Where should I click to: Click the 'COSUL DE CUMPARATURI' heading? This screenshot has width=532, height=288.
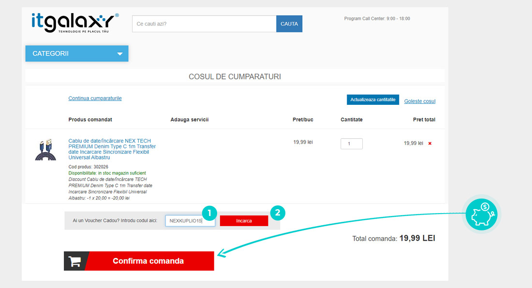(235, 76)
